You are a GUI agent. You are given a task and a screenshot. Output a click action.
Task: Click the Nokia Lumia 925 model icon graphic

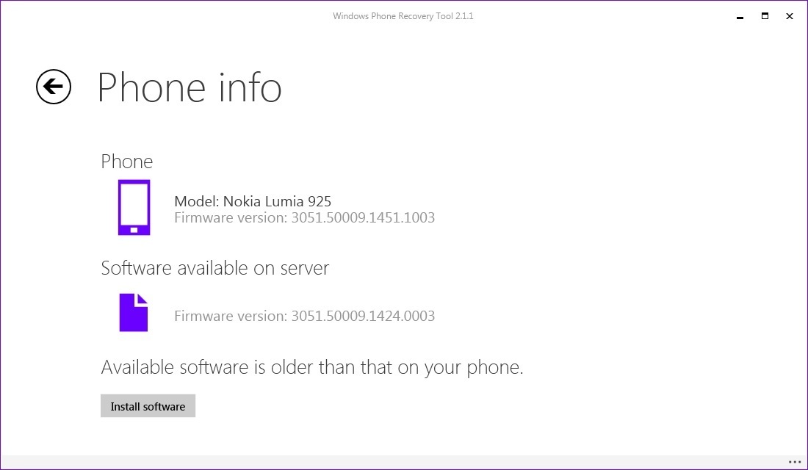pos(134,208)
